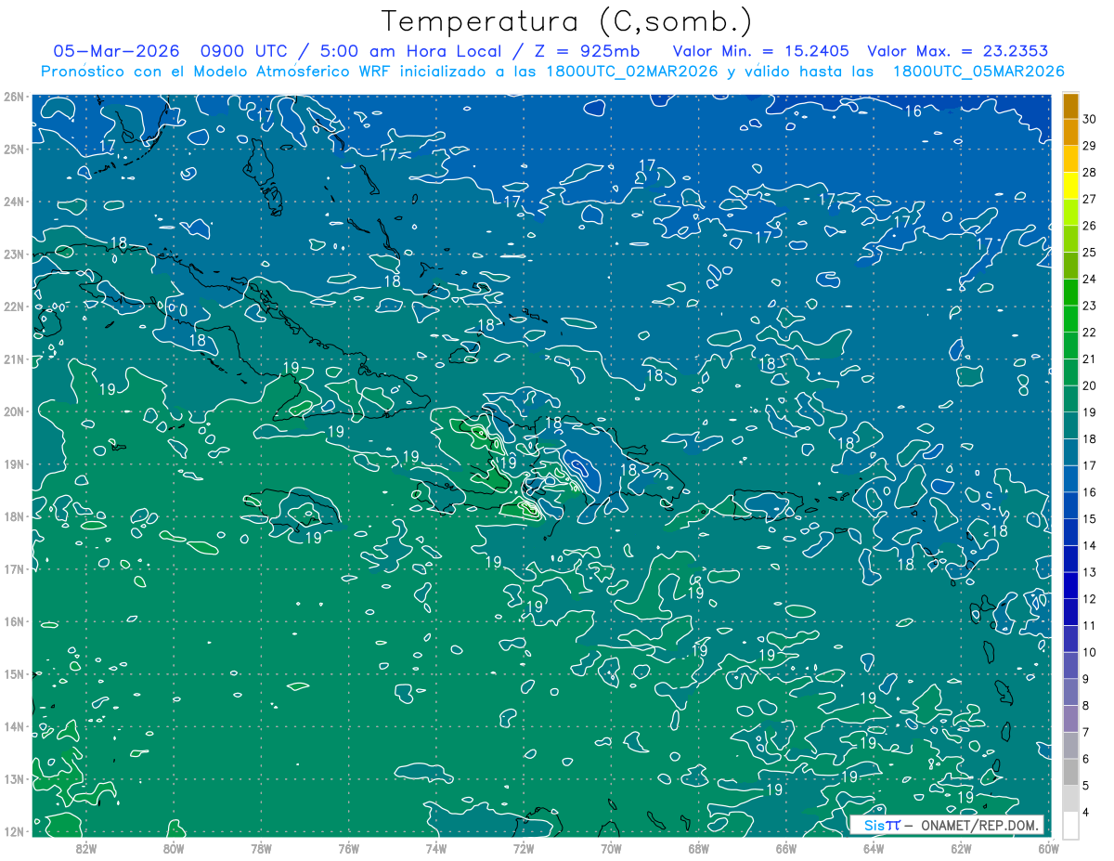
Task: Click the 16N latitude axis label
Action: [13, 621]
